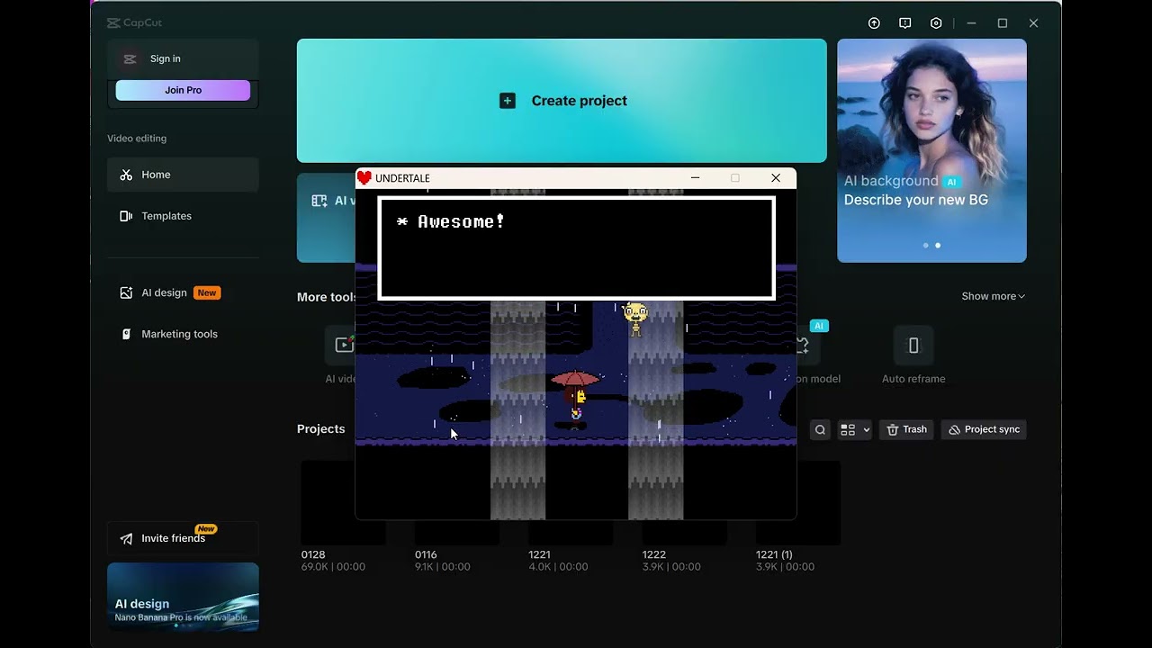Click the CapCut logo in the title bar

[x=134, y=23]
